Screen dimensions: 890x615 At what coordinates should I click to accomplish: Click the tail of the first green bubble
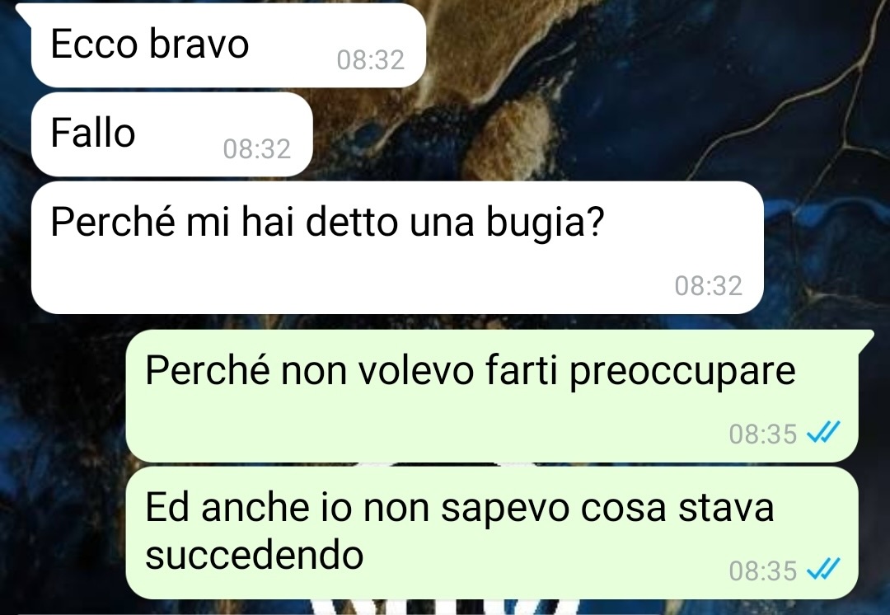(x=865, y=338)
